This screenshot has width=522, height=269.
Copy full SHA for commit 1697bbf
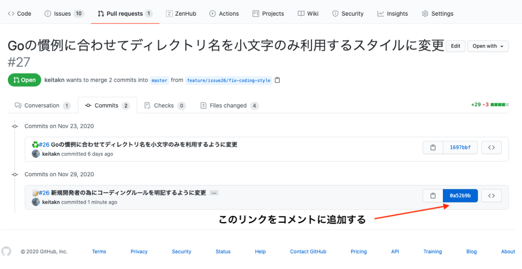click(433, 148)
